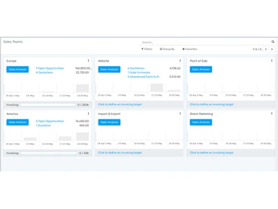Click the Website team title
The height and width of the screenshot is (209, 278).
point(103,61)
